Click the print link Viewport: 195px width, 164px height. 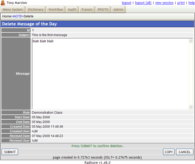181,3
